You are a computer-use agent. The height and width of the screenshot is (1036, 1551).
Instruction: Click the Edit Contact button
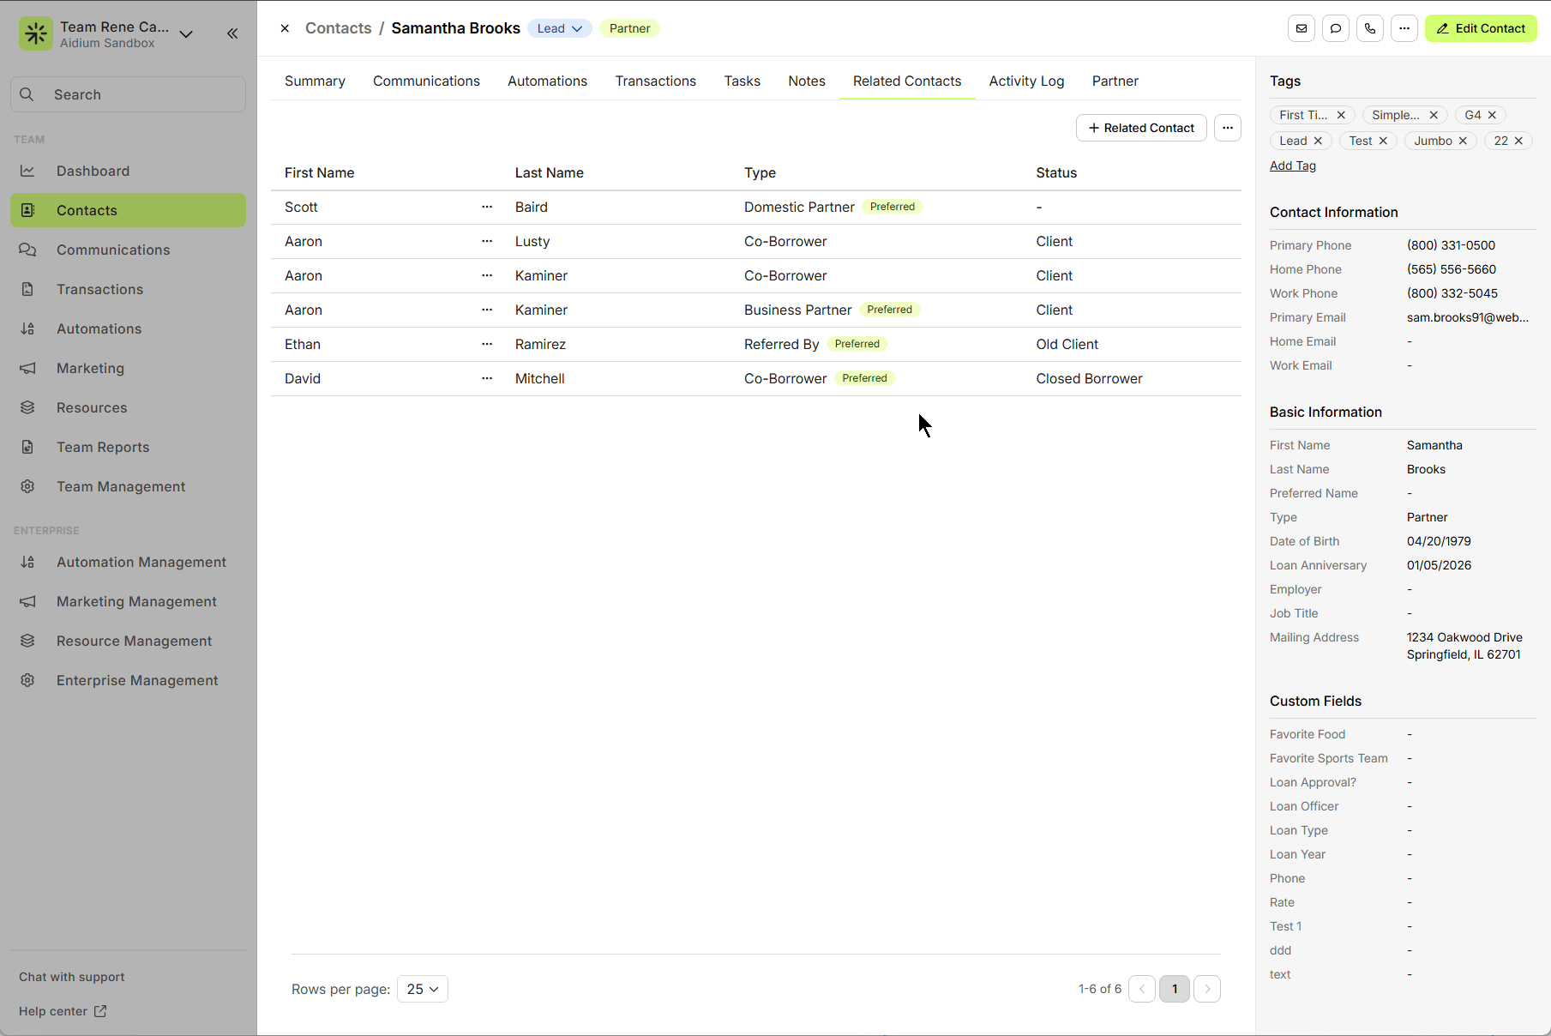[1481, 28]
